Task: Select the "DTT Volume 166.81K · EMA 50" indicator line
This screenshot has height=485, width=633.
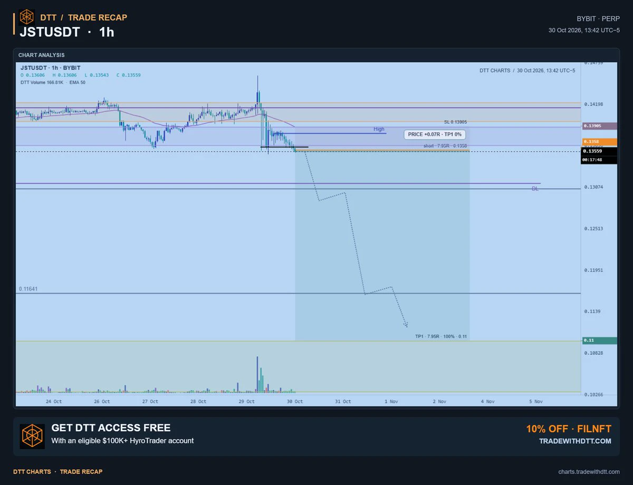Action: (53, 82)
